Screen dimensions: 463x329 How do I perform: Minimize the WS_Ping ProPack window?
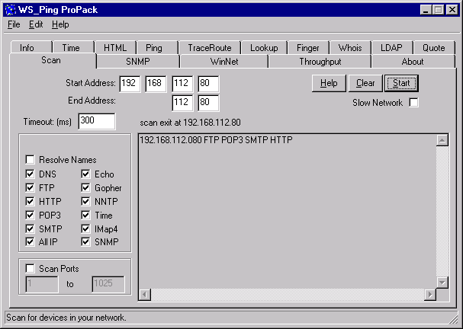(426, 10)
